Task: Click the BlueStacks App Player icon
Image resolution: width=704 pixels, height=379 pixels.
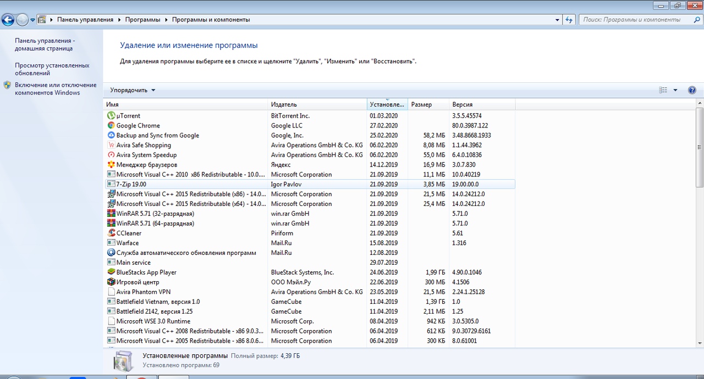Action: tap(111, 272)
